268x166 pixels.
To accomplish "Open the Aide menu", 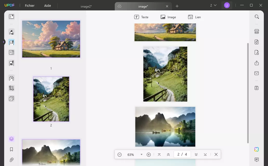I will pos(47,5).
